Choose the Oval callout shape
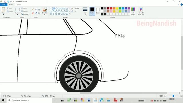183x103 pixels. (x=64, y=14)
